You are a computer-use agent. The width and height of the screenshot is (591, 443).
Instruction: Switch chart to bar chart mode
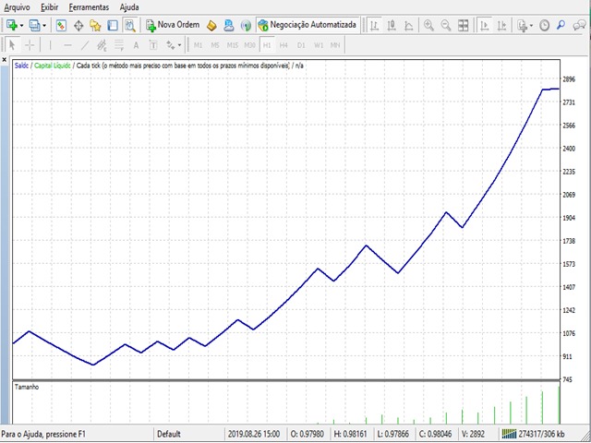click(x=374, y=25)
